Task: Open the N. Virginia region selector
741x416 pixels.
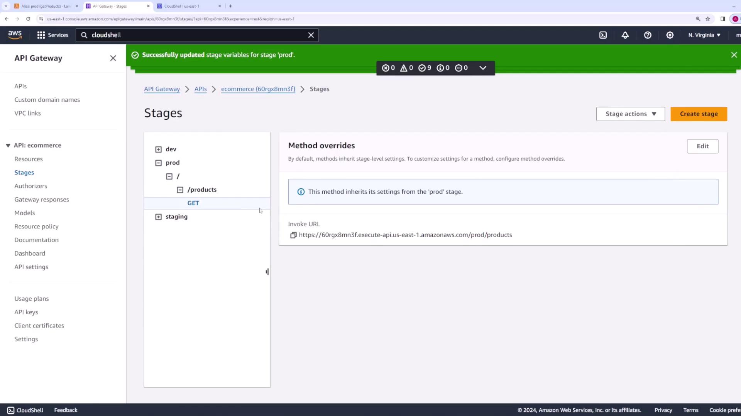Action: [704, 35]
